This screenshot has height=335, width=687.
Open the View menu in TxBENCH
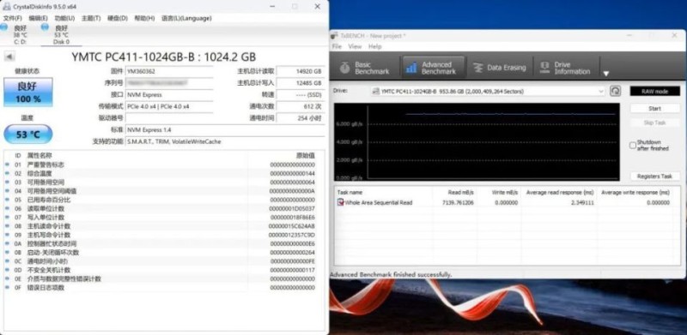pyautogui.click(x=355, y=46)
